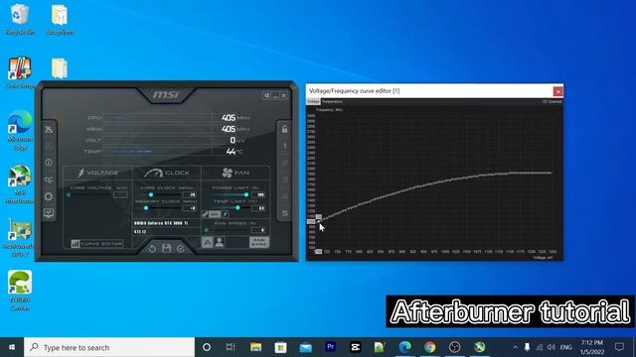Select profile slot 2 in Afterburner
636x357 pixels.
tap(284, 163)
